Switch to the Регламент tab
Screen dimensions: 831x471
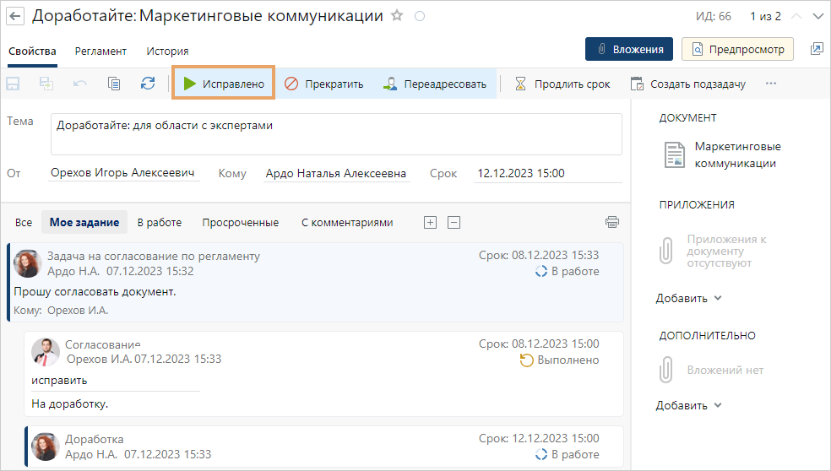(x=100, y=51)
